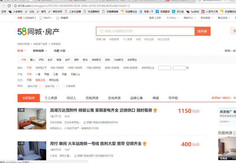236x163 pixels.
Task: Click the browser reload button
Action: coord(9,6)
